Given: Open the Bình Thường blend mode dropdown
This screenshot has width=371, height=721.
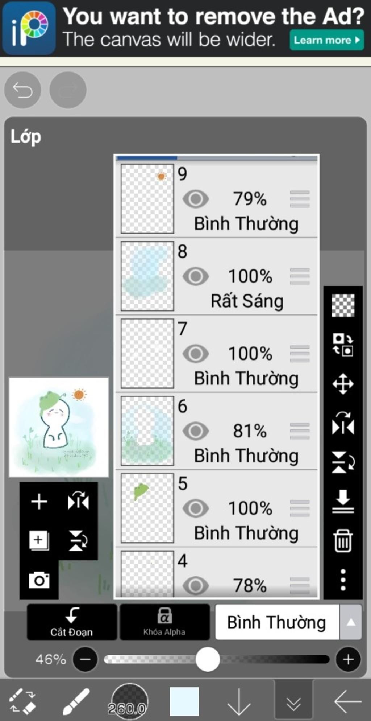Looking at the screenshot, I should tap(277, 622).
